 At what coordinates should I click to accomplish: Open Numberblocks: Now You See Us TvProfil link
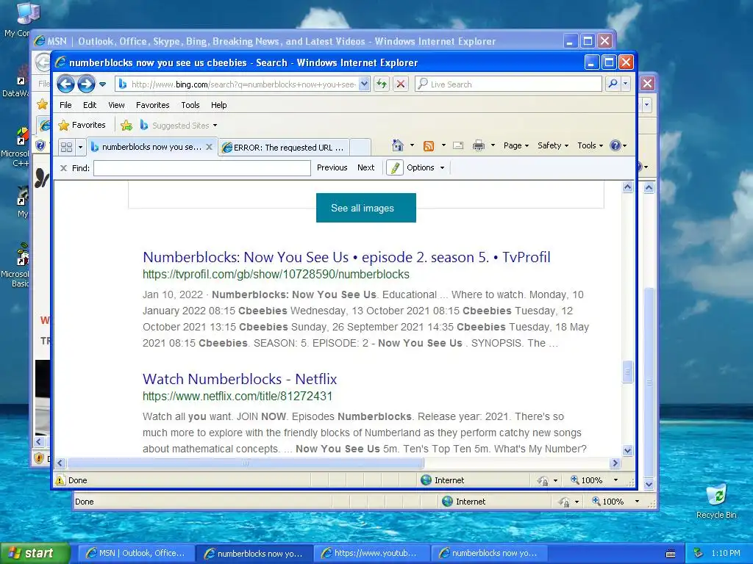tap(347, 257)
